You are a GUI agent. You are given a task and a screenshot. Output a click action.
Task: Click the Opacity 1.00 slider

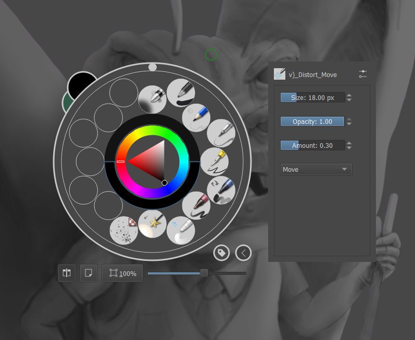(x=312, y=121)
